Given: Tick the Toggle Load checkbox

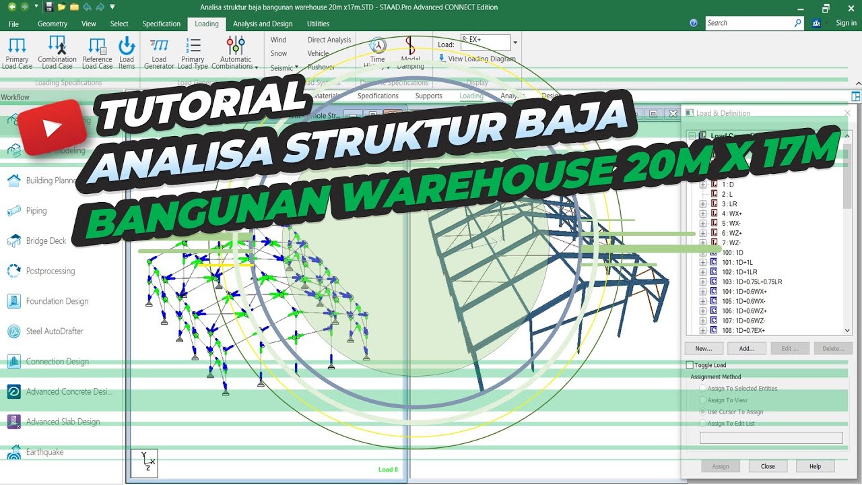Looking at the screenshot, I should point(690,365).
